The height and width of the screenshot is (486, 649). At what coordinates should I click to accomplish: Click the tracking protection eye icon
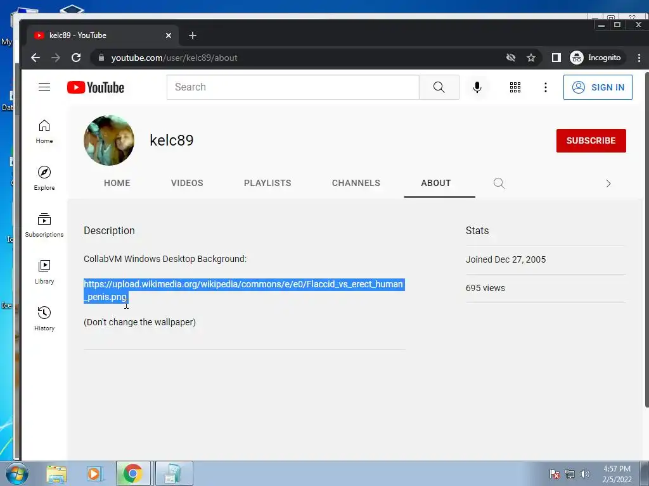click(511, 58)
